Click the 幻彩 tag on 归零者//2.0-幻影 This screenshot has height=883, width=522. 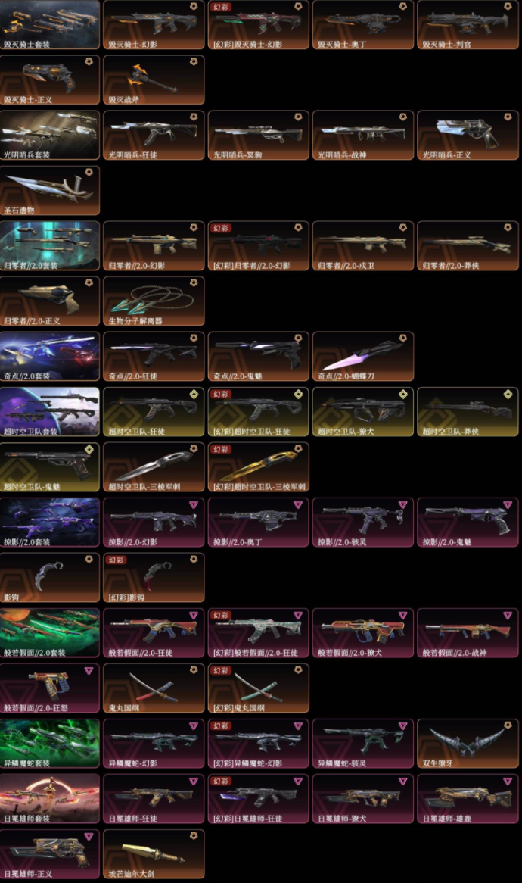pos(220,228)
